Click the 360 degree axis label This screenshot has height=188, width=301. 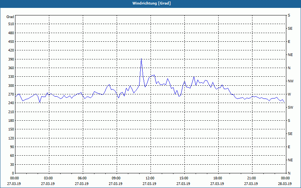pos(11,68)
